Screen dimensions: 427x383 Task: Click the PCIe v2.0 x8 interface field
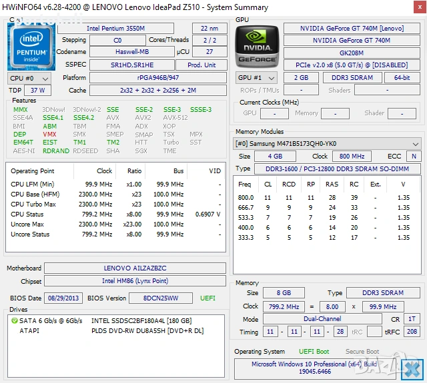pos(352,65)
